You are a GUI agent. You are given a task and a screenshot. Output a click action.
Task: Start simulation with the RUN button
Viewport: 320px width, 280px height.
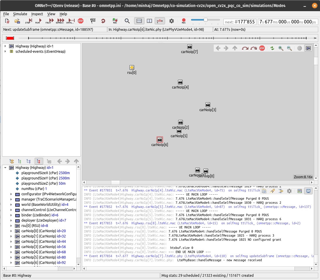[38, 21]
